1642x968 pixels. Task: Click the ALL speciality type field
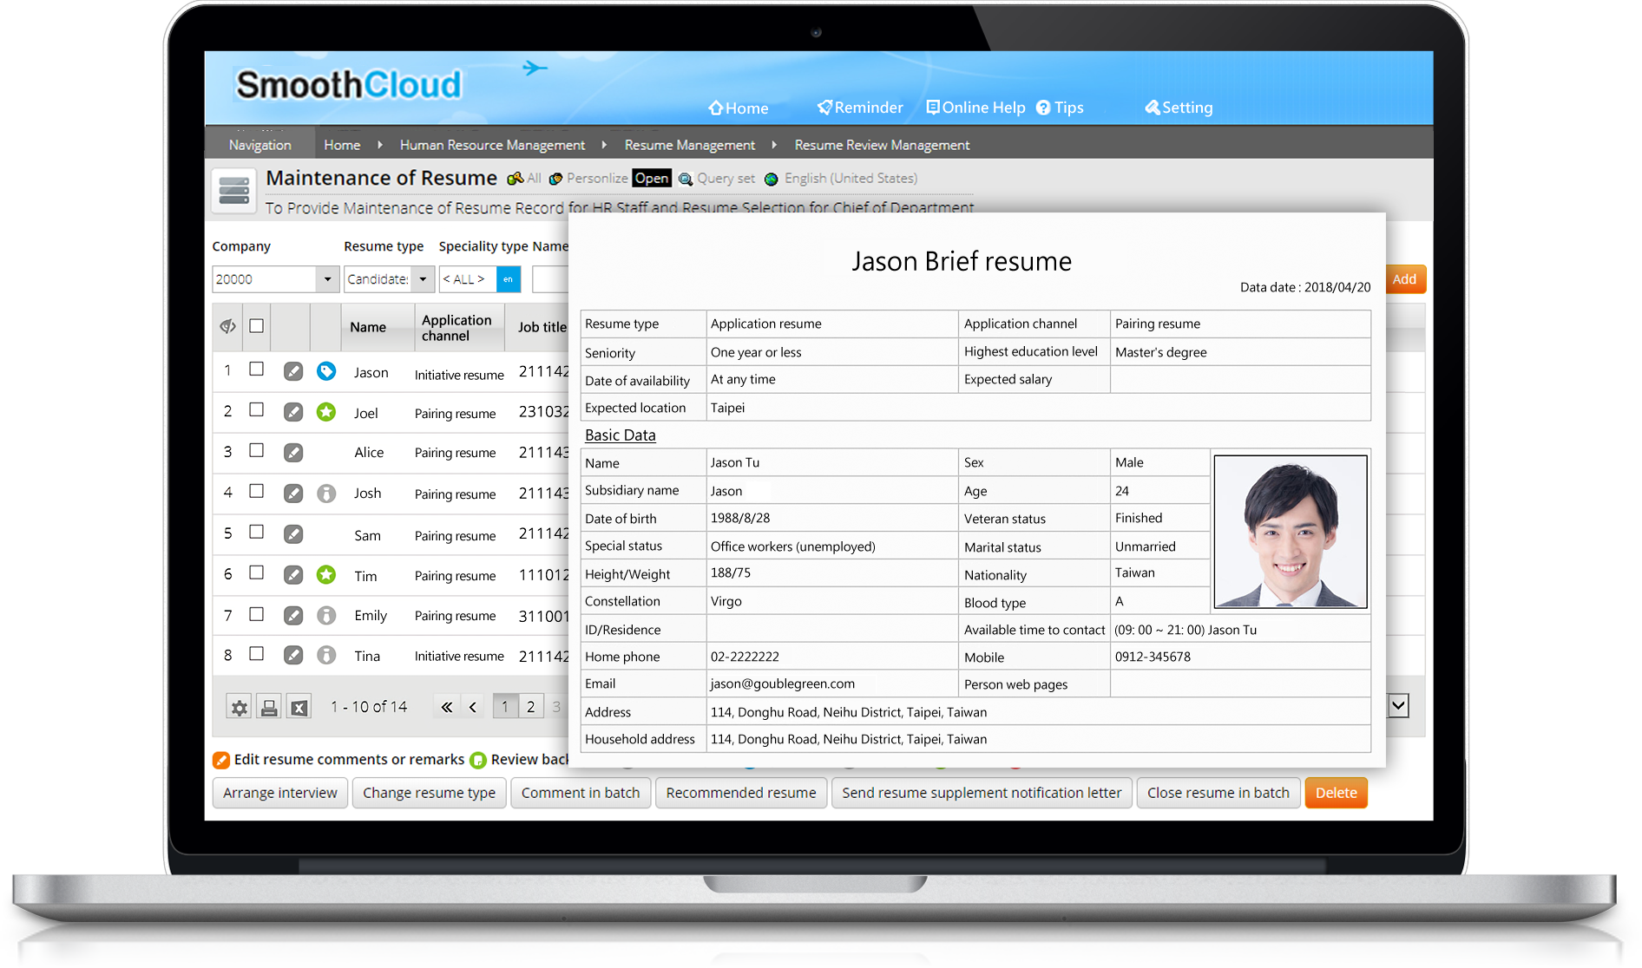[467, 279]
